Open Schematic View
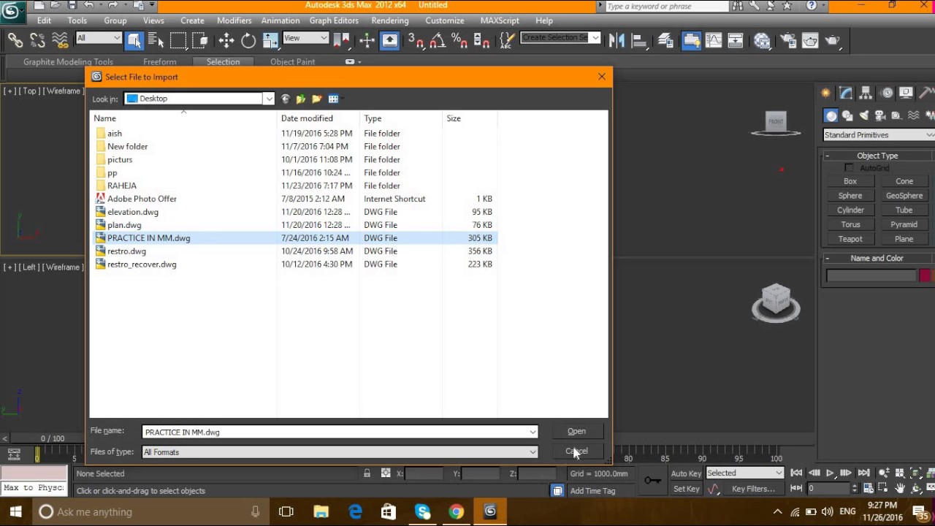The height and width of the screenshot is (526, 935). [x=735, y=40]
